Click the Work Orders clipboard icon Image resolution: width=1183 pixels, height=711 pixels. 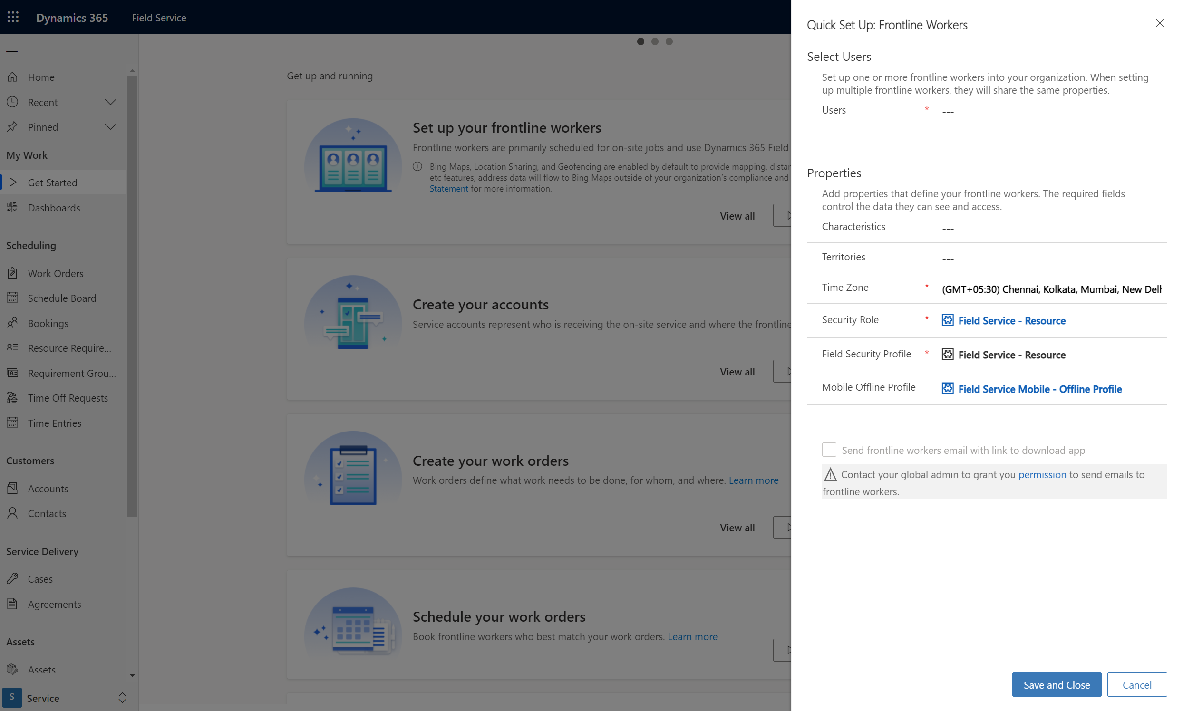[x=12, y=273]
